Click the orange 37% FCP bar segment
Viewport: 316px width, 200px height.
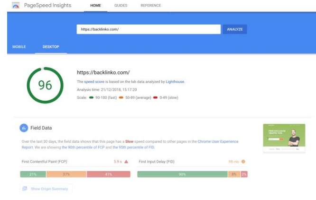pos(66,174)
